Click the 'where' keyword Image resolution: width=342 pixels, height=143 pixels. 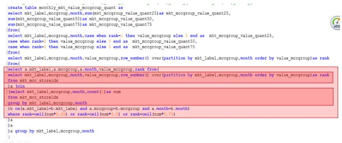pyautogui.click(x=14, y=114)
